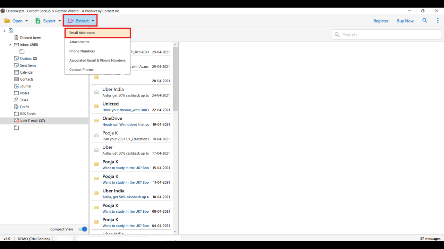Click the RSS Feeds folder icon
Screen dimensions: 444x249
click(16, 114)
